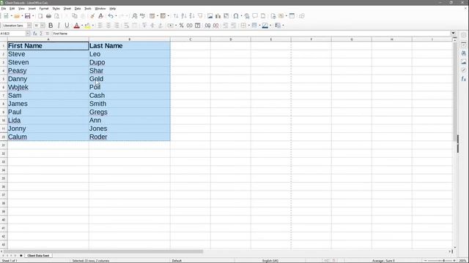Click the Save document icon
This screenshot has width=469, height=263.
click(x=28, y=16)
